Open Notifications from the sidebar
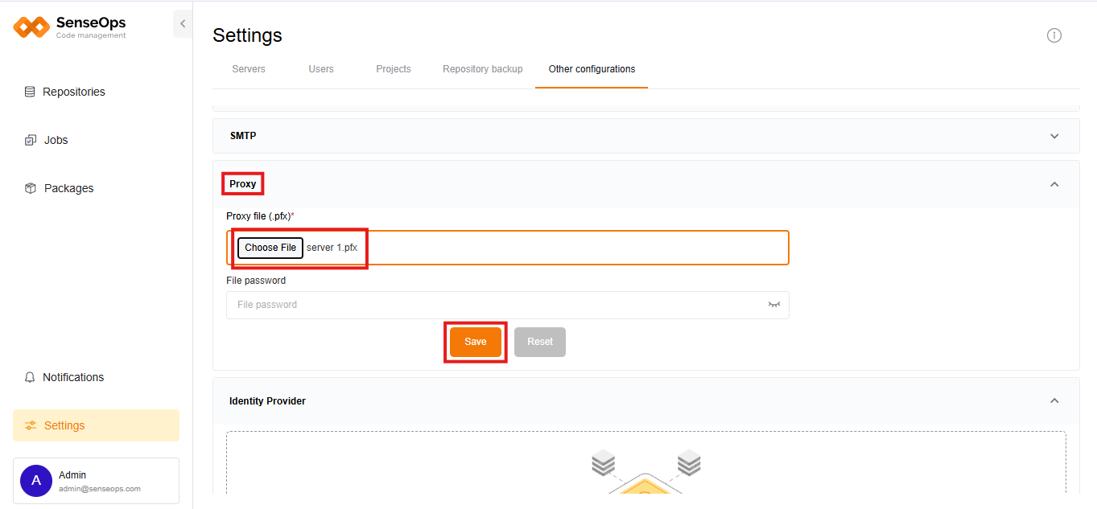Viewport: 1097px width, 509px height. click(72, 376)
